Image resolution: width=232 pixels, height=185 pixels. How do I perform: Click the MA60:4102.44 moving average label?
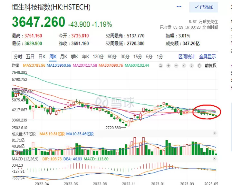pyautogui.click(x=137, y=65)
